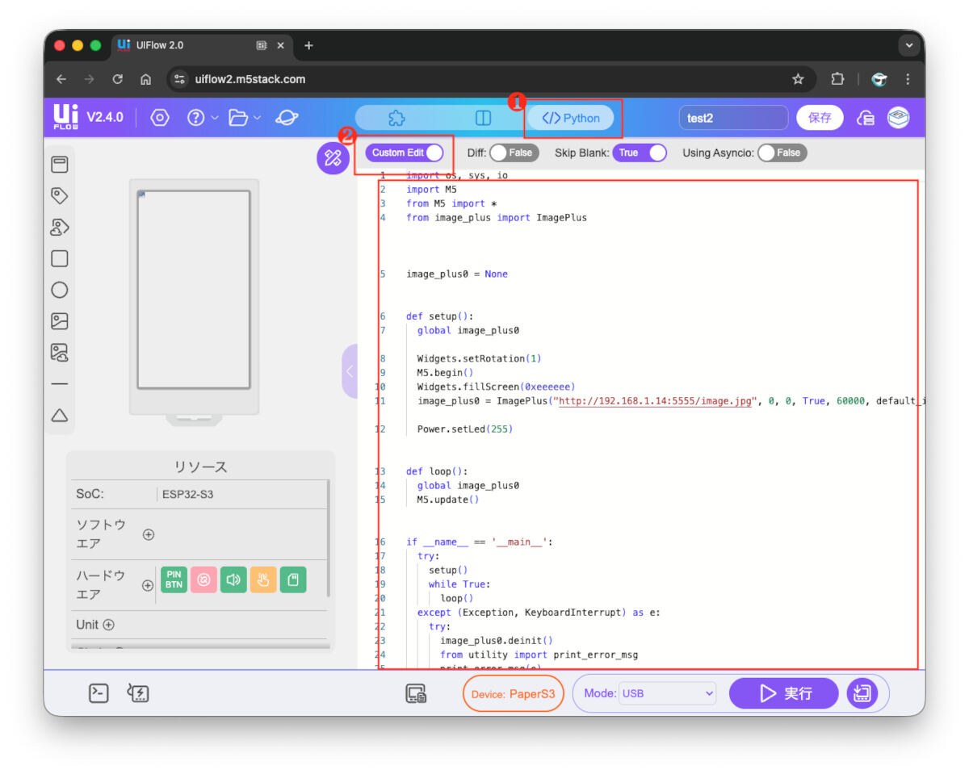Viewport: 969px width, 774px height.
Task: Expand the Unit section in resources panel
Action: tap(109, 624)
